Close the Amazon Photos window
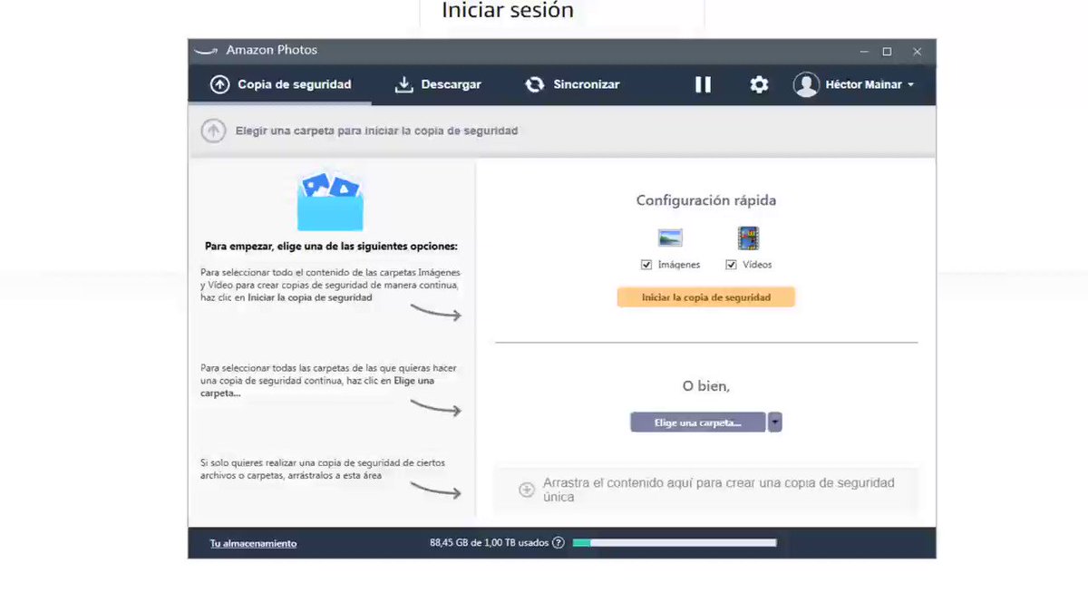Image resolution: width=1088 pixels, height=612 pixels. click(x=918, y=52)
